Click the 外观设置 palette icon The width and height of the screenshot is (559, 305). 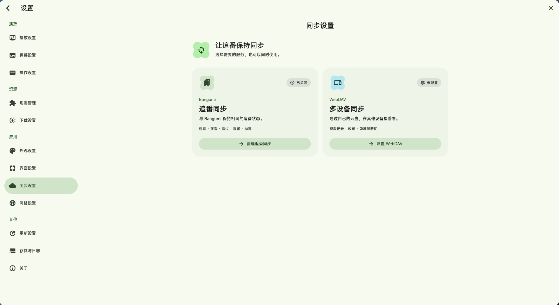pos(13,151)
